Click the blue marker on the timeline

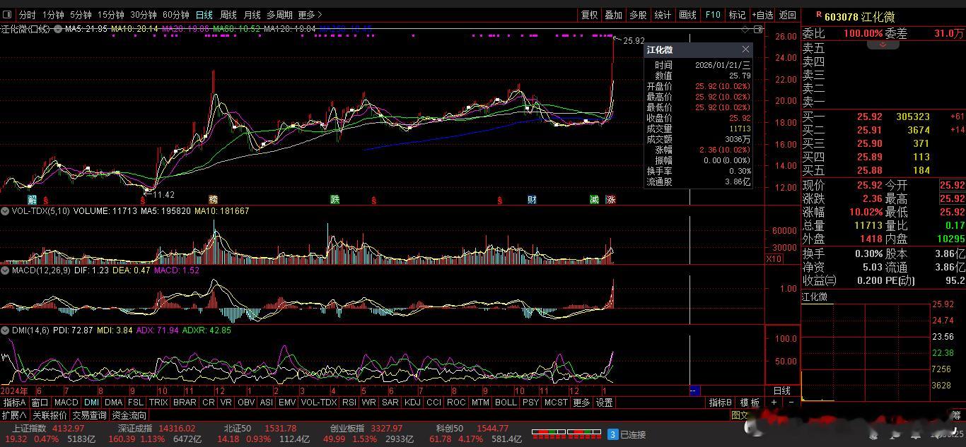tap(694, 391)
